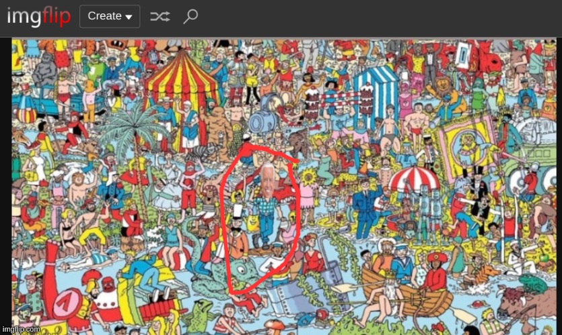Open the Create dropdown menu

click(x=110, y=16)
